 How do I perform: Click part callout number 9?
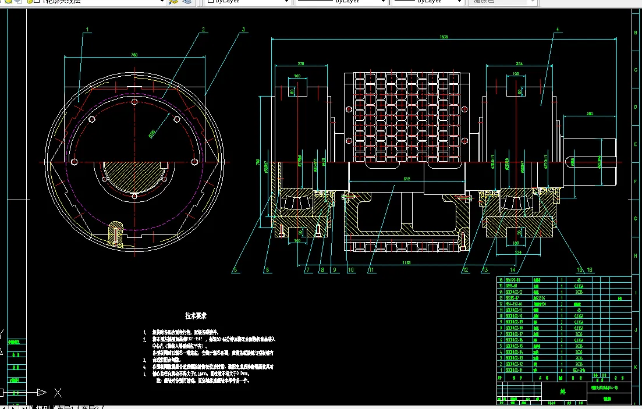click(335, 270)
